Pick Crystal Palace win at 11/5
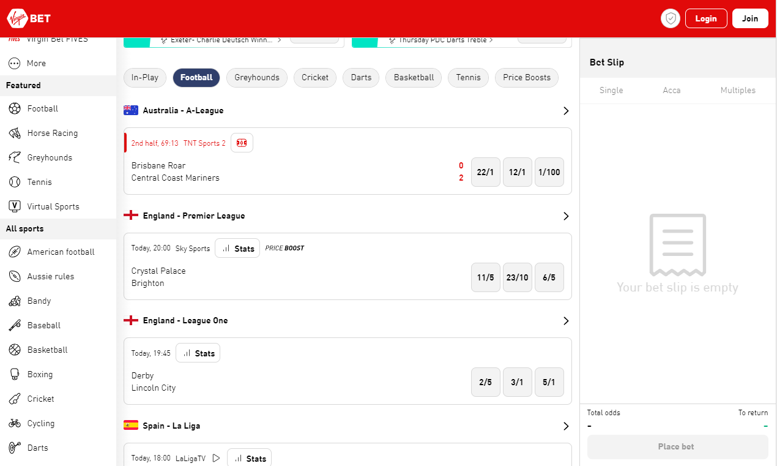This screenshot has width=777, height=466. click(486, 277)
